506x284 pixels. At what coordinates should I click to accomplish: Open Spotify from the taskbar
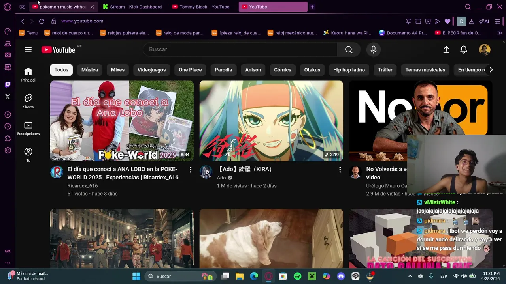click(298, 276)
